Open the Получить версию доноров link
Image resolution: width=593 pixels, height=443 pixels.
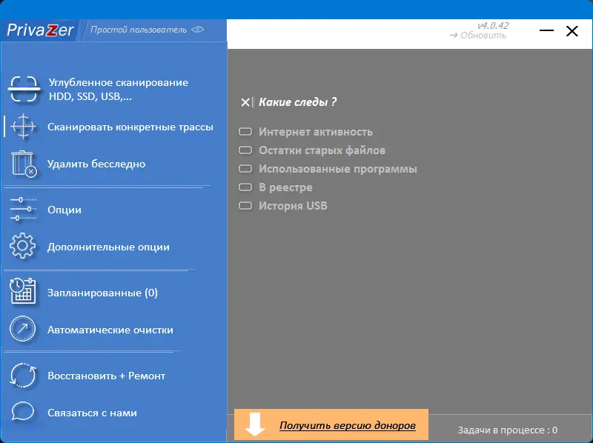(x=348, y=426)
